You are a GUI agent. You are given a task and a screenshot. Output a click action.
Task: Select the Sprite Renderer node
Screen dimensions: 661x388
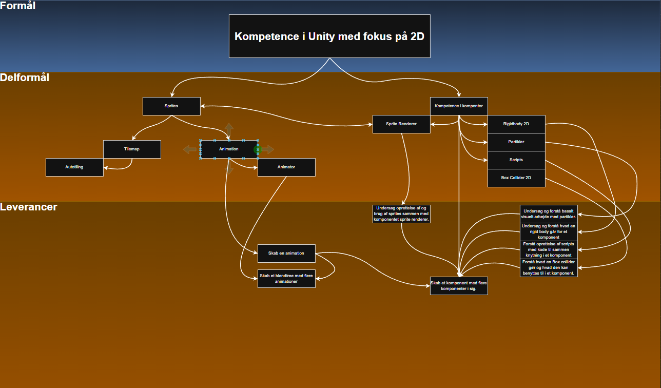401,124
